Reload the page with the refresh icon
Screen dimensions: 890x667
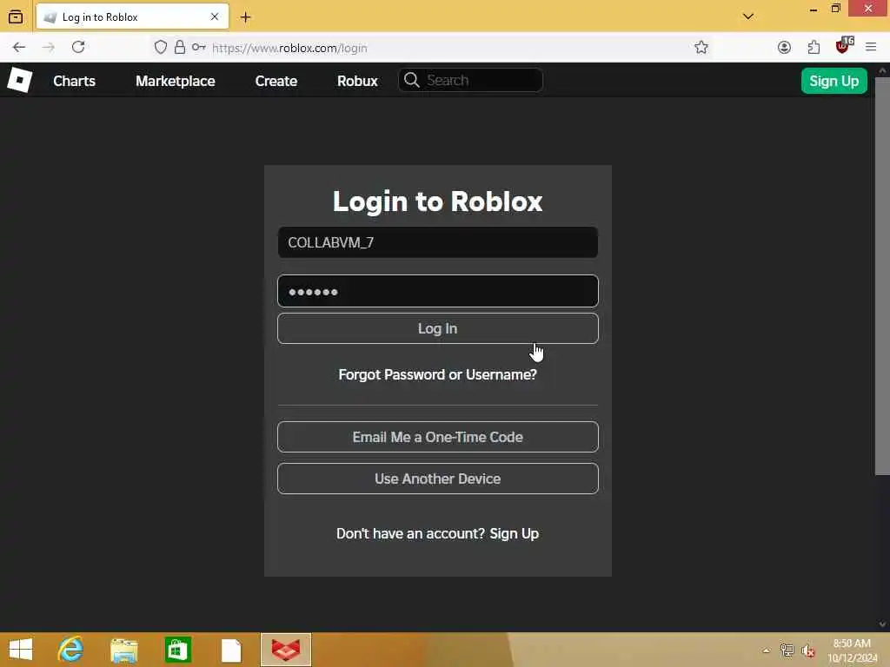point(78,47)
